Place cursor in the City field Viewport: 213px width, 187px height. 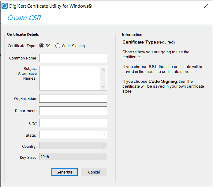click(x=73, y=123)
